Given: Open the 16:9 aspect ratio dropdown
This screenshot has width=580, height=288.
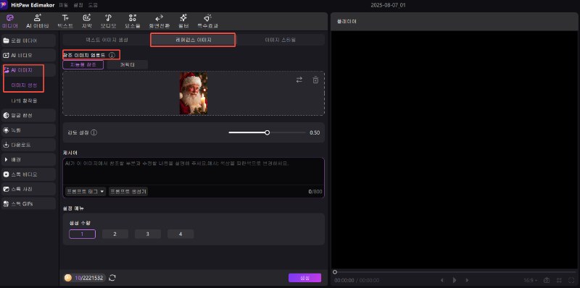Looking at the screenshot, I should 531,281.
